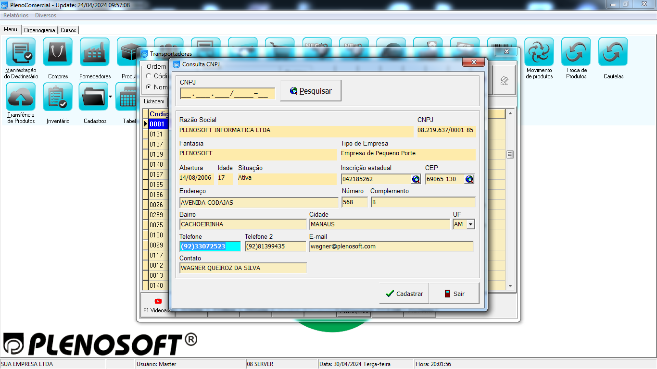Click the Transportadoras list scrollbar thumb

pyautogui.click(x=510, y=155)
